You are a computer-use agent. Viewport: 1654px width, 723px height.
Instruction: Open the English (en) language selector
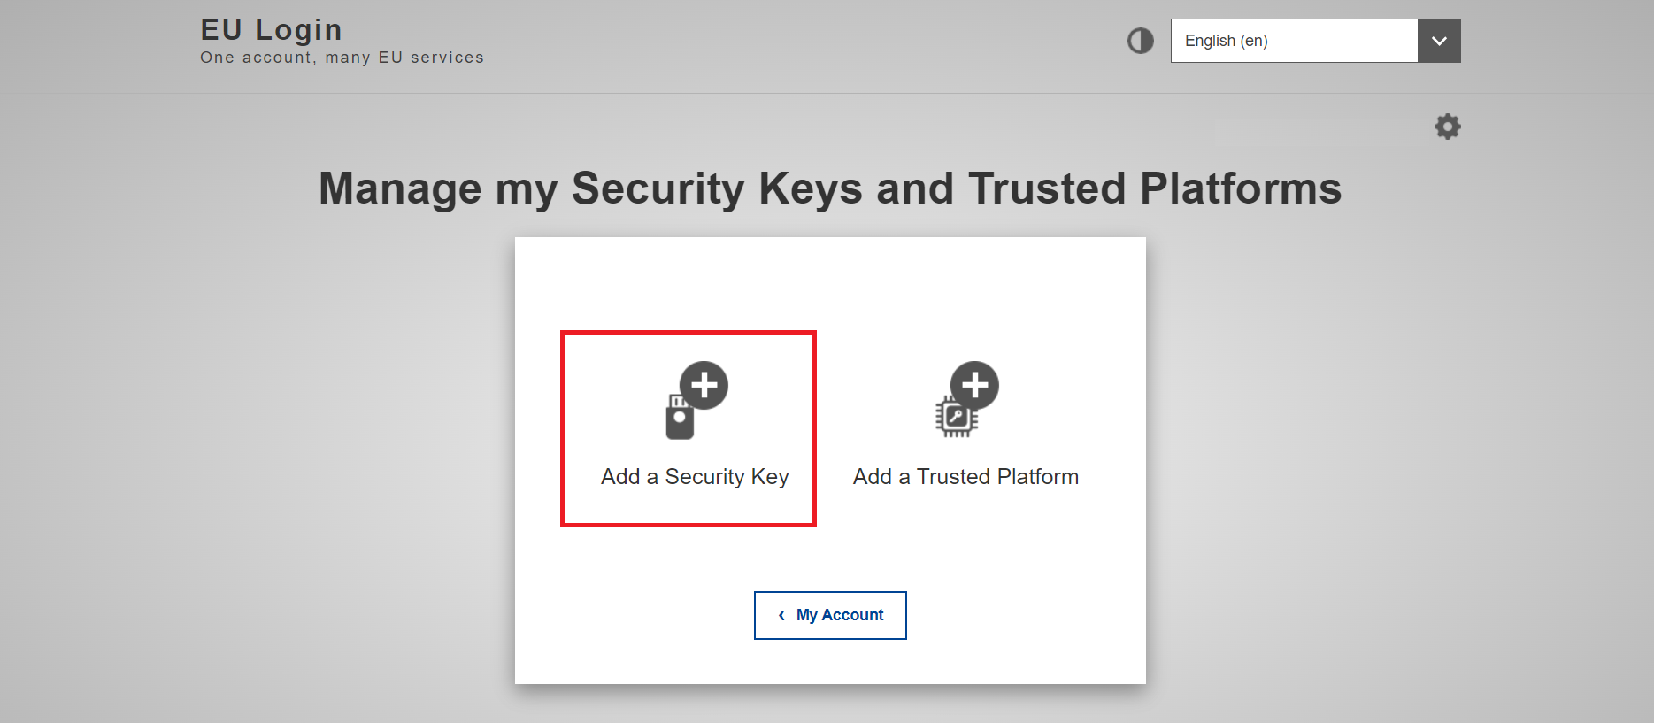pyautogui.click(x=1315, y=41)
